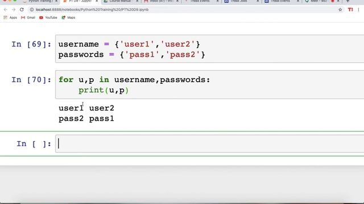This screenshot has width=364, height=204.
Task: Open the Chrome three-dot menu
Action: (x=359, y=10)
